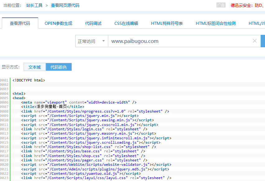Select the HTML标签闭合性检测 tab
The width and height of the screenshot is (265, 181).
click(216, 23)
